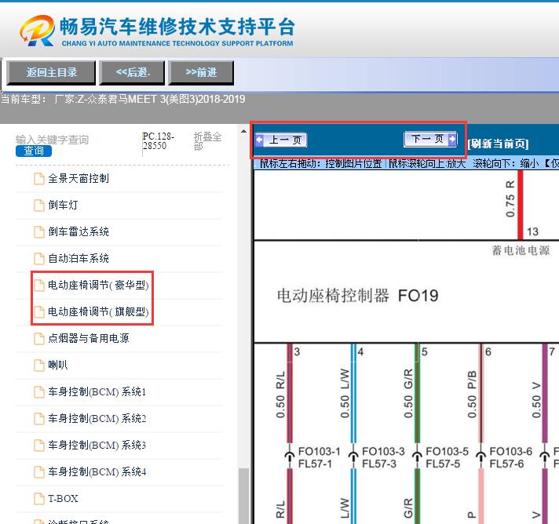Click connector label FL57-6 in diagram
Image resolution: width=559 pixels, height=524 pixels.
506,464
